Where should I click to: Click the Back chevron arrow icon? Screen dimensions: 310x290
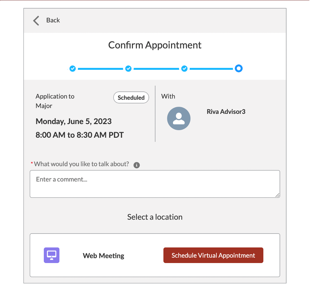coord(36,20)
